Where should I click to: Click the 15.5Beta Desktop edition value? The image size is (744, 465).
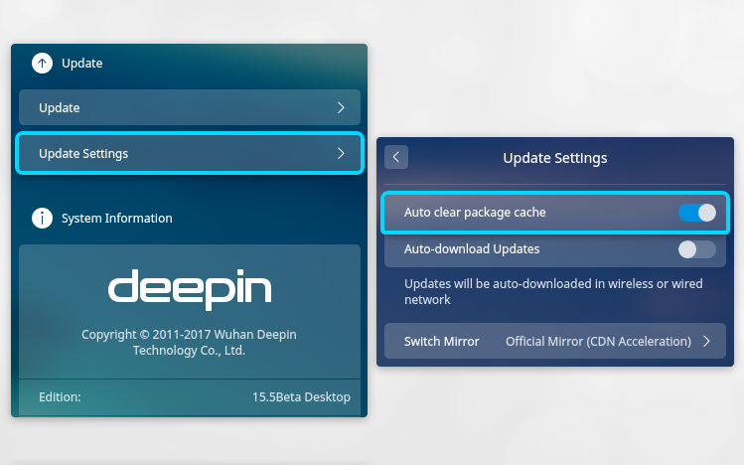point(301,397)
